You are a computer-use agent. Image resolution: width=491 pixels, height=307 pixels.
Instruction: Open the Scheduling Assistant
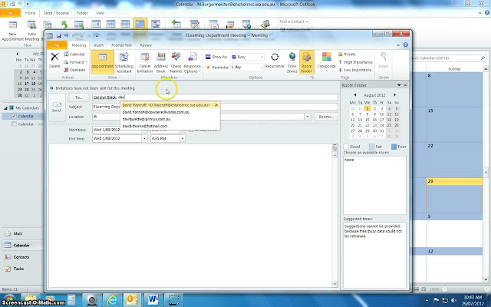(124, 62)
